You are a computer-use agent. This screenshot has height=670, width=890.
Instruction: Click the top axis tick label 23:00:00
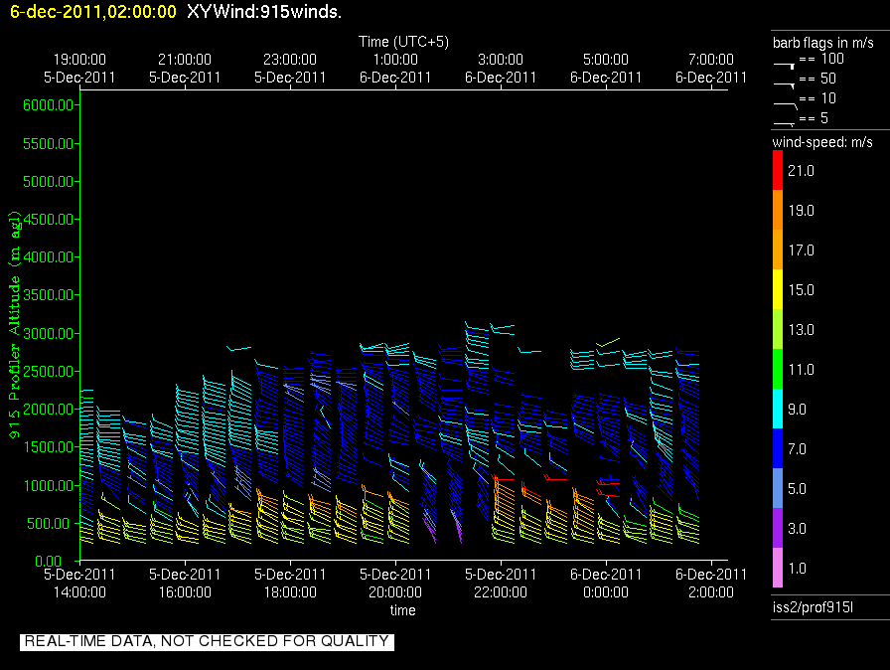click(x=289, y=60)
